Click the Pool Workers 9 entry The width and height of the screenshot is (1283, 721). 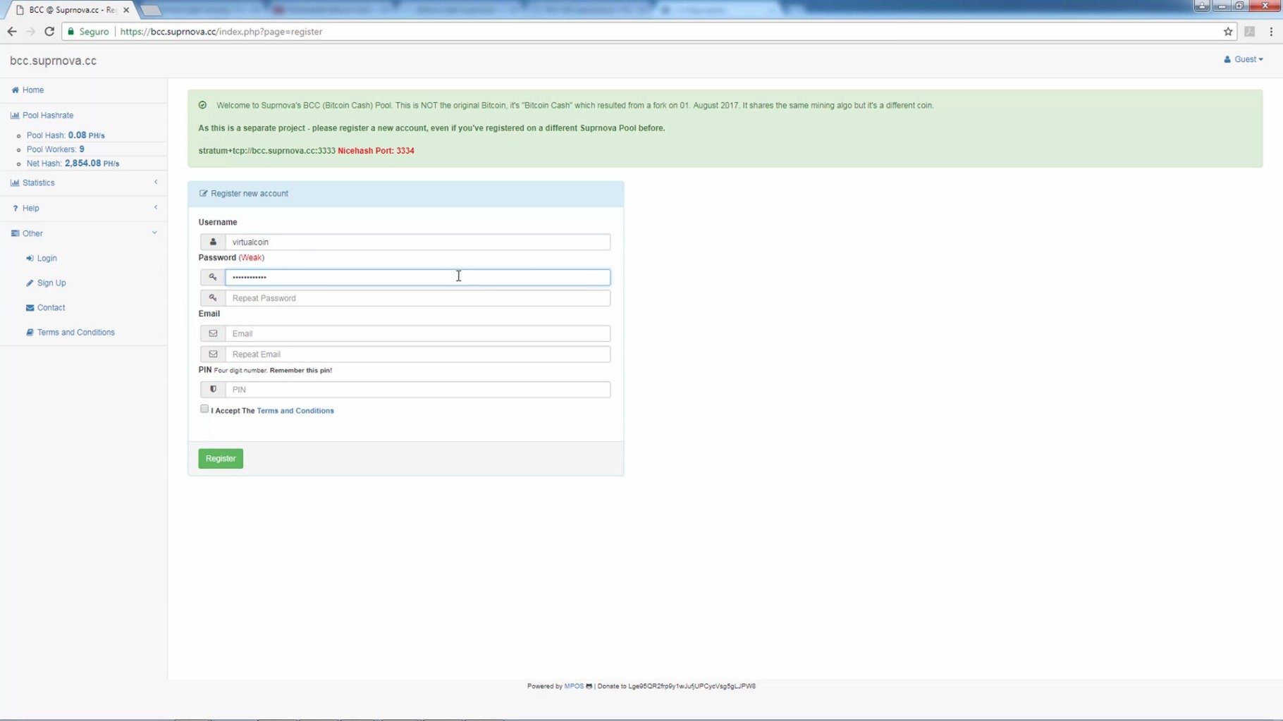[x=55, y=149]
